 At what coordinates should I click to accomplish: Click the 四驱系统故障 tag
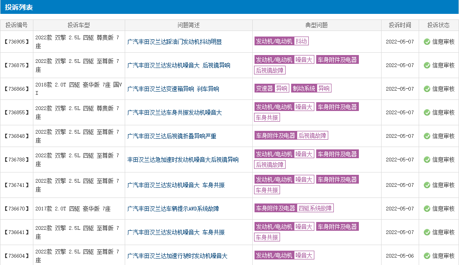315,208
